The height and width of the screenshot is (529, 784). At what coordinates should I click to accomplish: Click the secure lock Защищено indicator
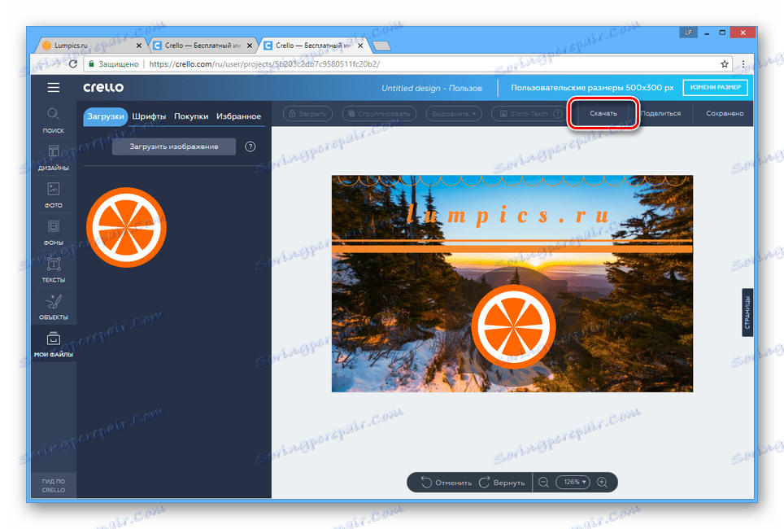pyautogui.click(x=114, y=64)
